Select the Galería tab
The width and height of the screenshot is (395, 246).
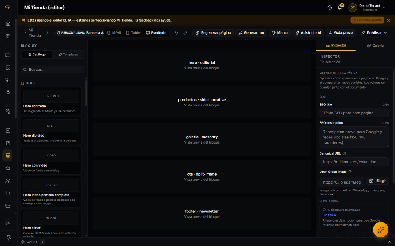(x=375, y=46)
